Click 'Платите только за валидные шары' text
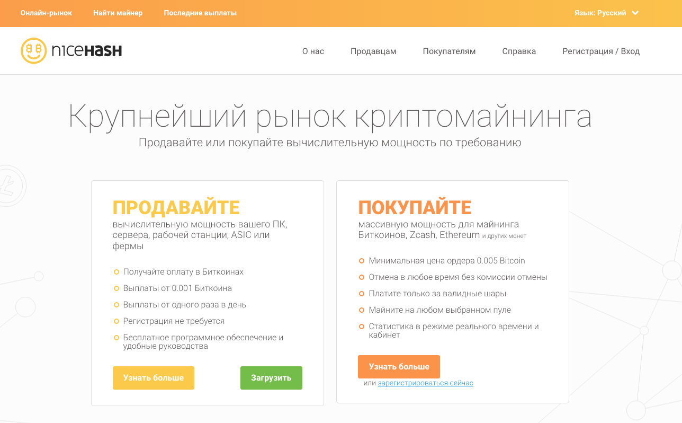This screenshot has height=423, width=682. click(437, 294)
